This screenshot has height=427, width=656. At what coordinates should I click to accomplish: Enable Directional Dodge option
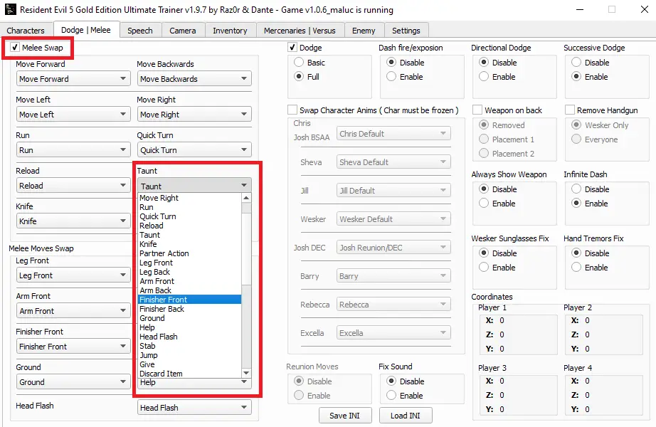tap(484, 77)
